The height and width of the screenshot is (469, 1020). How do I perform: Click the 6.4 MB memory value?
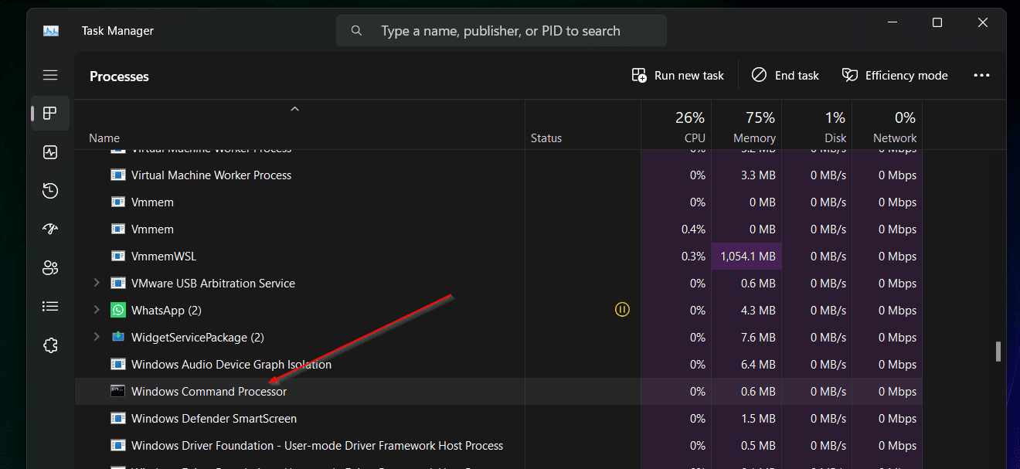(756, 364)
